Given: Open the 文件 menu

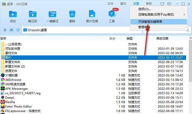Looking at the screenshot, I should coord(110,4).
